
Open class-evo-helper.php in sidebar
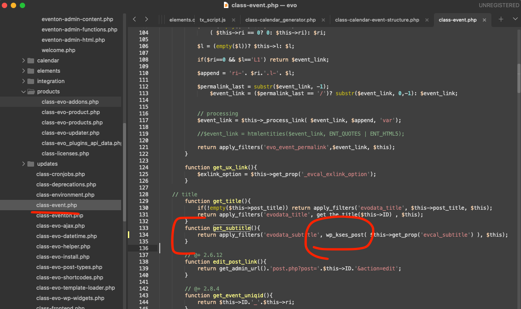pos(63,247)
